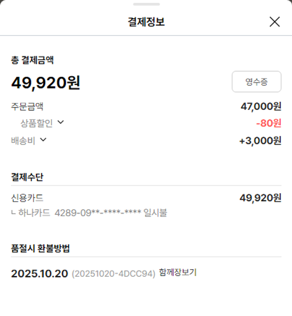Click the 총 결제금액 heading
This screenshot has width=292, height=316.
[32, 60]
